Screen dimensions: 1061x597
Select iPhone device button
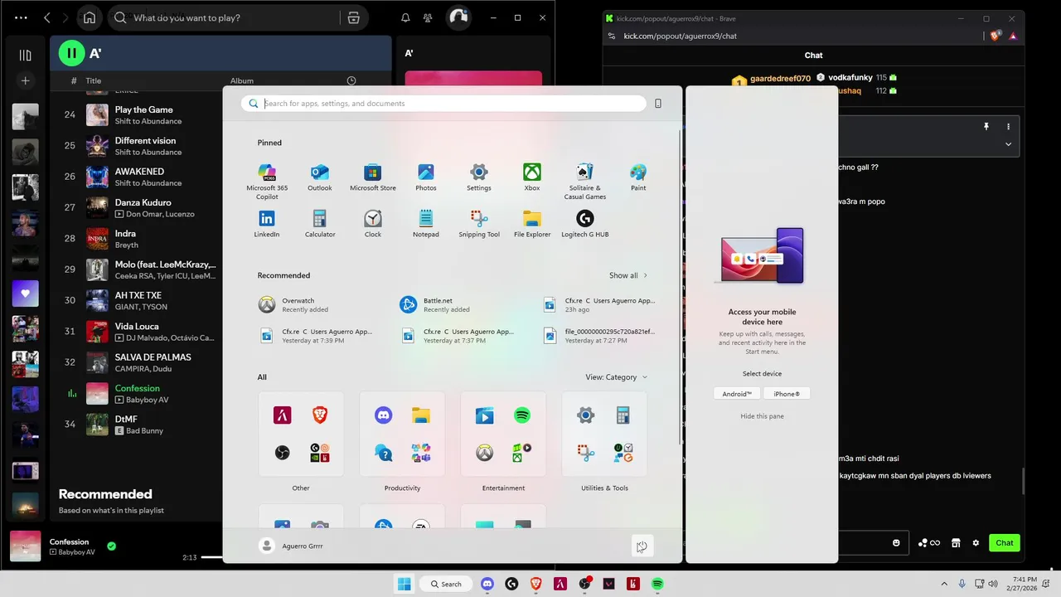pos(787,394)
